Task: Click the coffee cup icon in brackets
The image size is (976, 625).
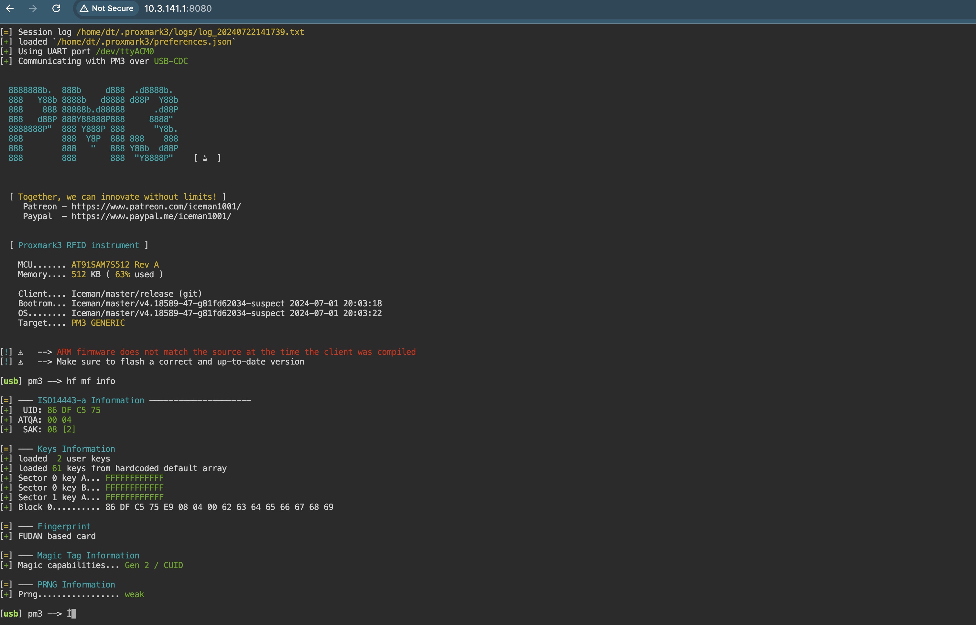Action: click(205, 158)
